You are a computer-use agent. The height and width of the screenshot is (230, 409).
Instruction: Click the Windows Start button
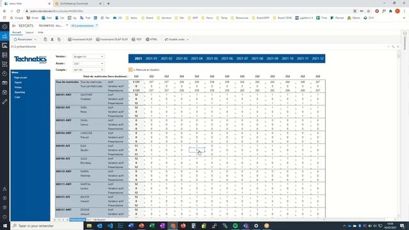(x=5, y=226)
